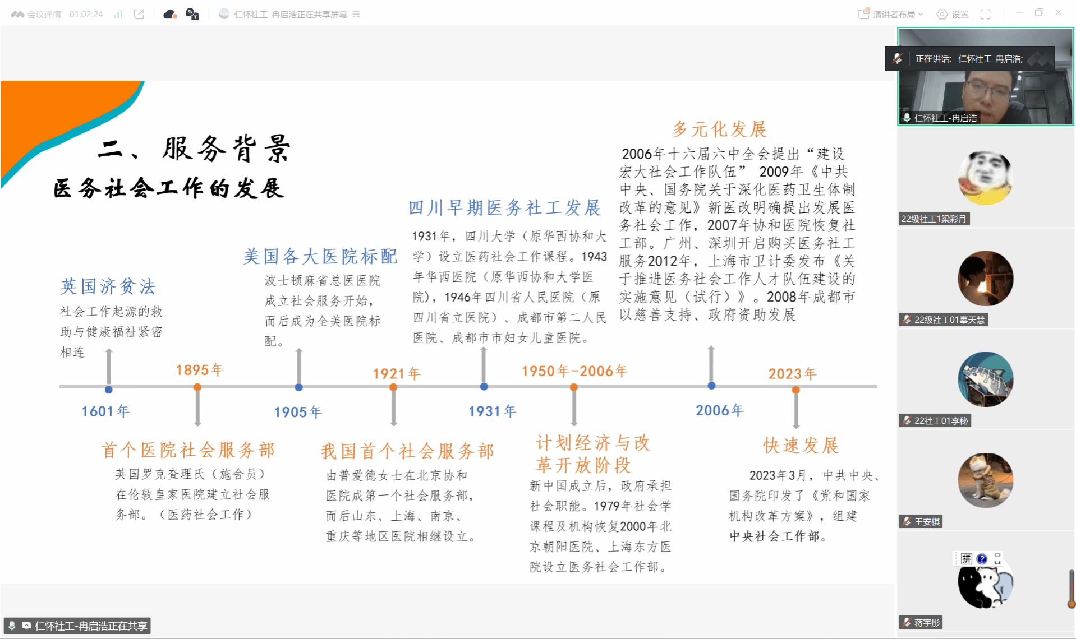Viewport: 1076px width, 639px height.
Task: Click the microphone icon in bottom-left sharing bar
Action: tap(12, 626)
